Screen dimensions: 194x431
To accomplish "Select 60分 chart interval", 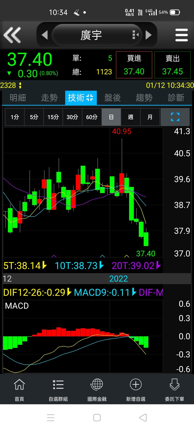I will click(x=92, y=117).
